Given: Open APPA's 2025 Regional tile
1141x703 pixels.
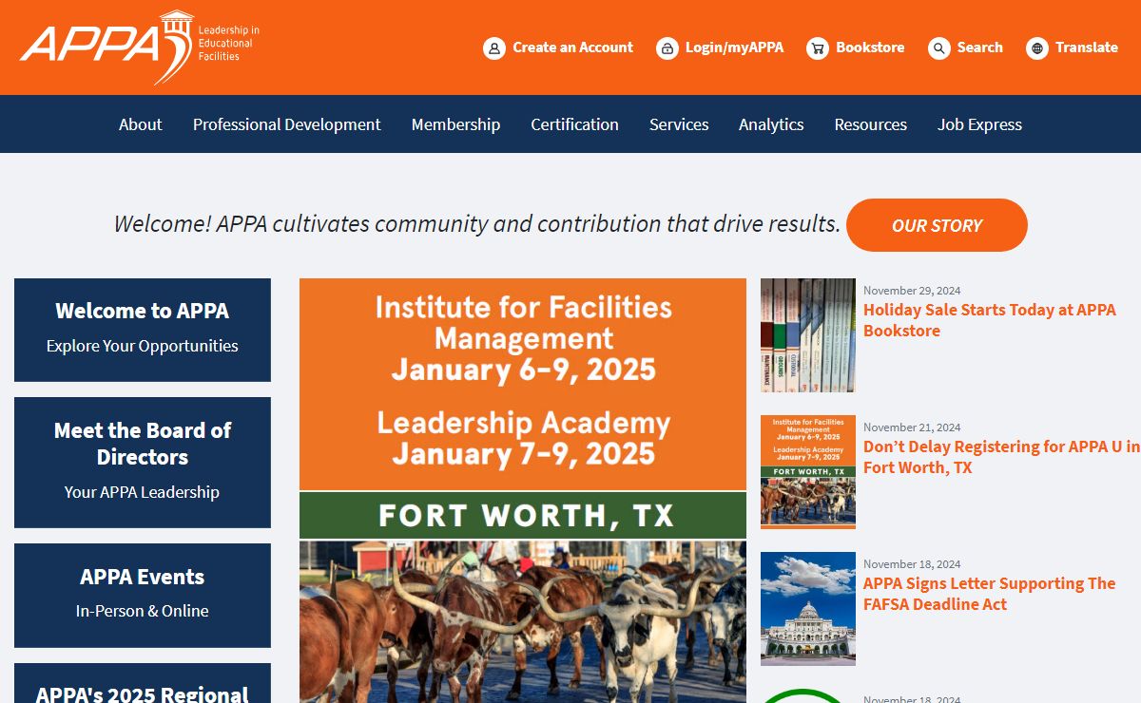Looking at the screenshot, I should 143,684.
